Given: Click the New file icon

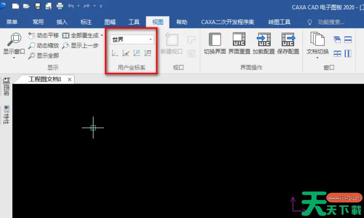Looking at the screenshot, I should click(x=15, y=6).
